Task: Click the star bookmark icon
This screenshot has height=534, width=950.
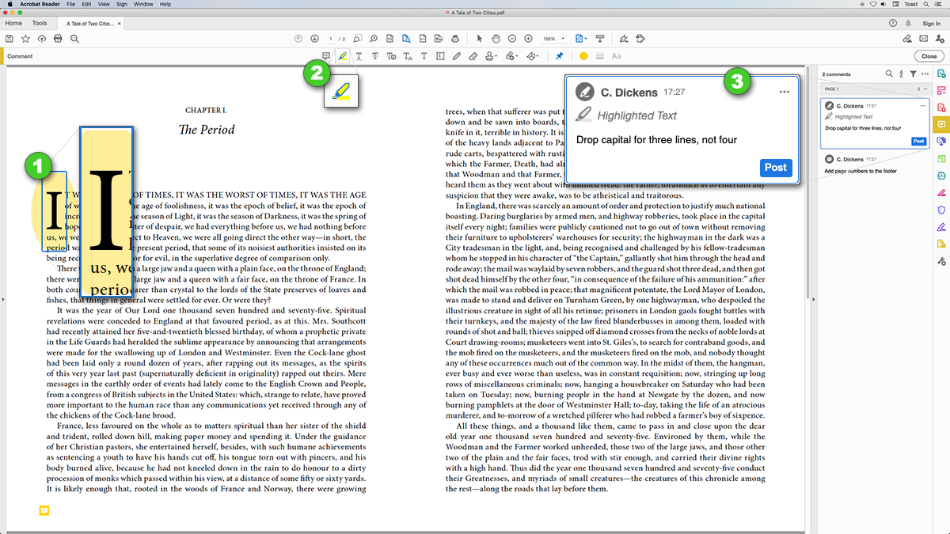Action: pyautogui.click(x=25, y=39)
